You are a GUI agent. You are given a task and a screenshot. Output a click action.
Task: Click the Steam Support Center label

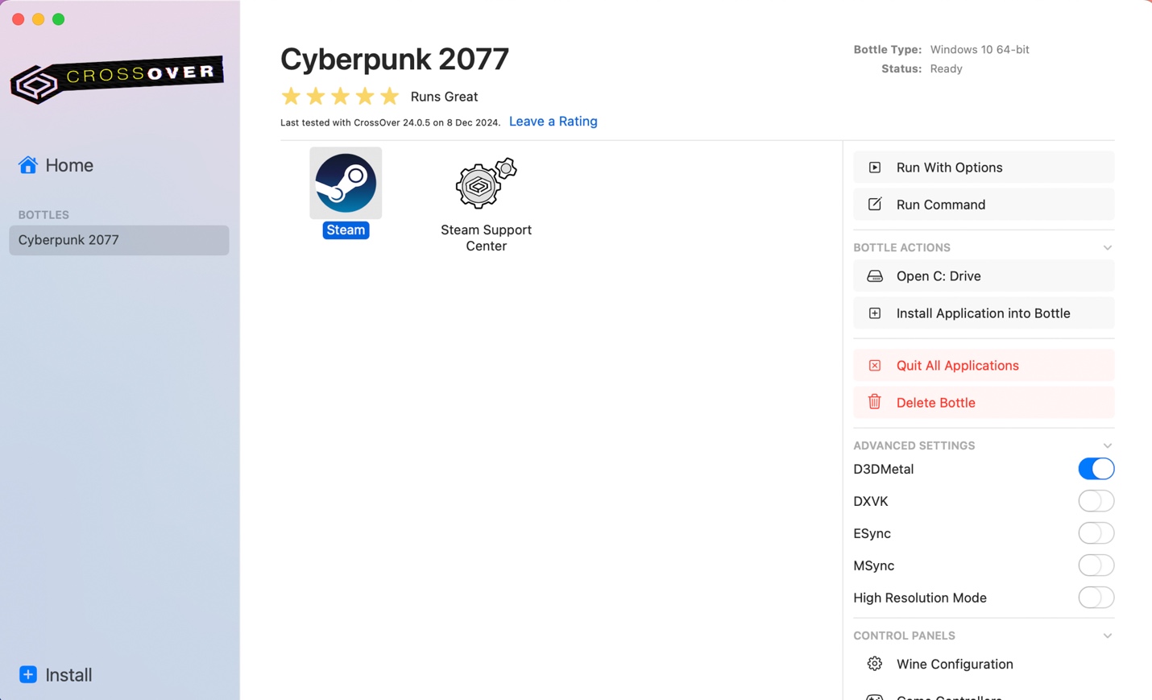coord(486,238)
